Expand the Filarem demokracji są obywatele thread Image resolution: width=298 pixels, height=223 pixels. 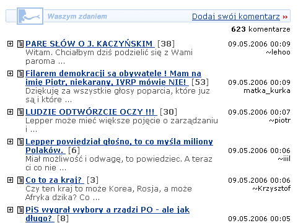click(x=10, y=73)
